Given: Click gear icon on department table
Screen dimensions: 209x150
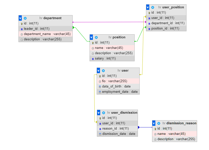Looking at the screenshot, I should pos(25,18).
